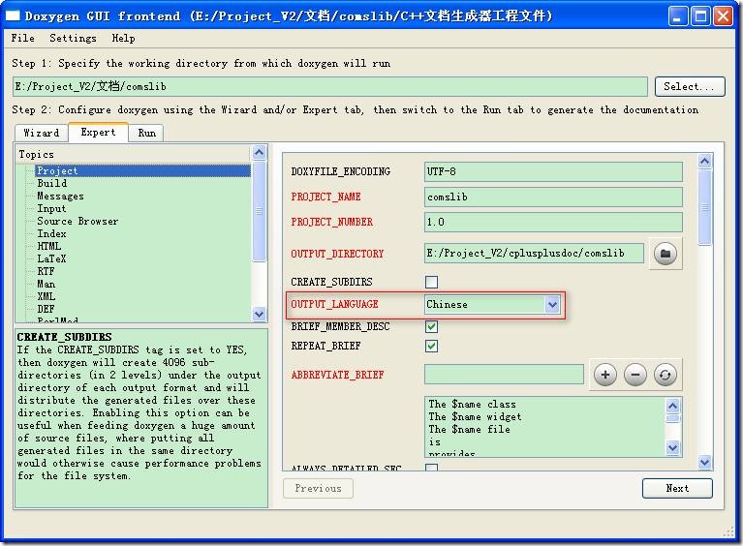
Task: Settings panel scroll up arrow
Action: (x=704, y=162)
